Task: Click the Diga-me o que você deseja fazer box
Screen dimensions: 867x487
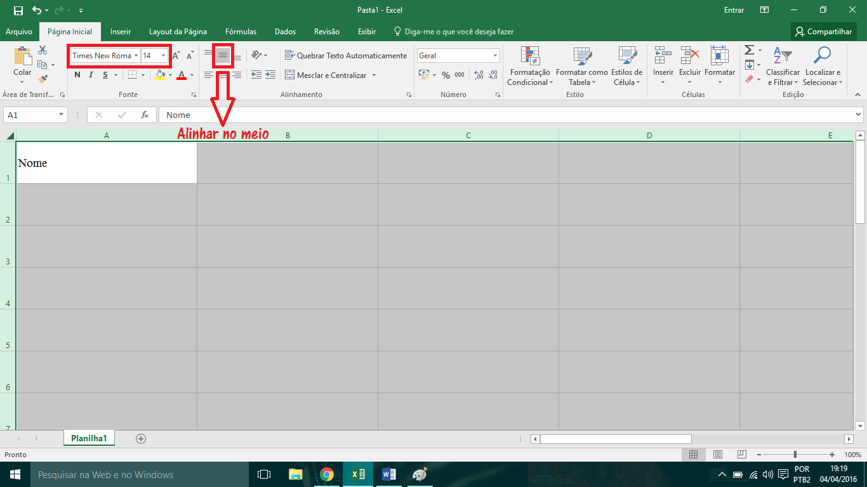Action: tap(454, 31)
